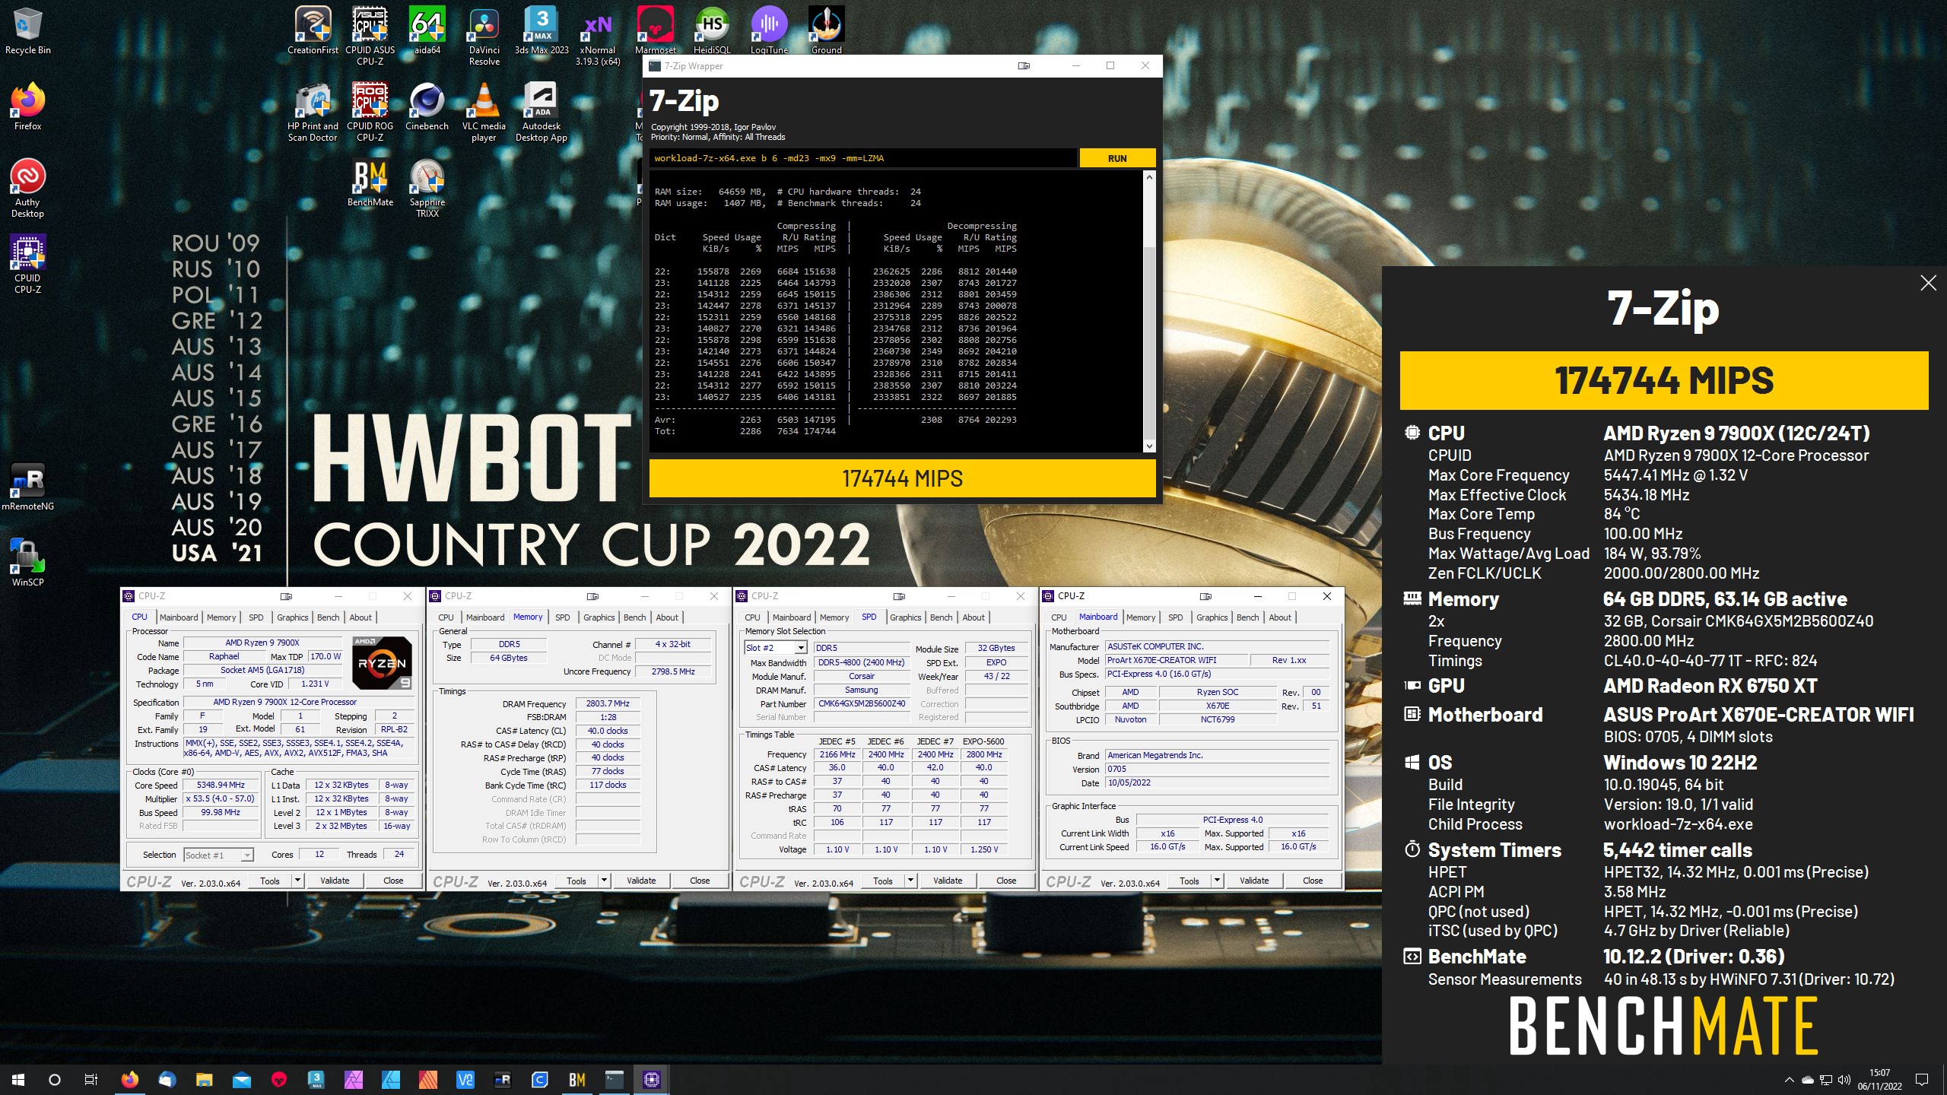1947x1095 pixels.
Task: Launch HeidiSQL from the desktop
Action: pos(712,31)
